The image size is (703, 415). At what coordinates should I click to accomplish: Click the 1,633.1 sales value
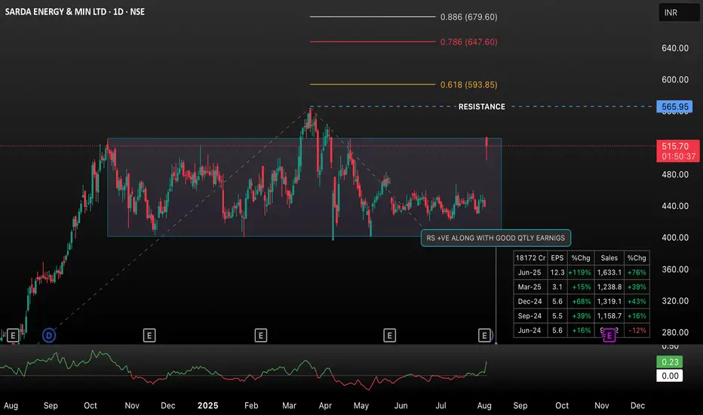609,272
